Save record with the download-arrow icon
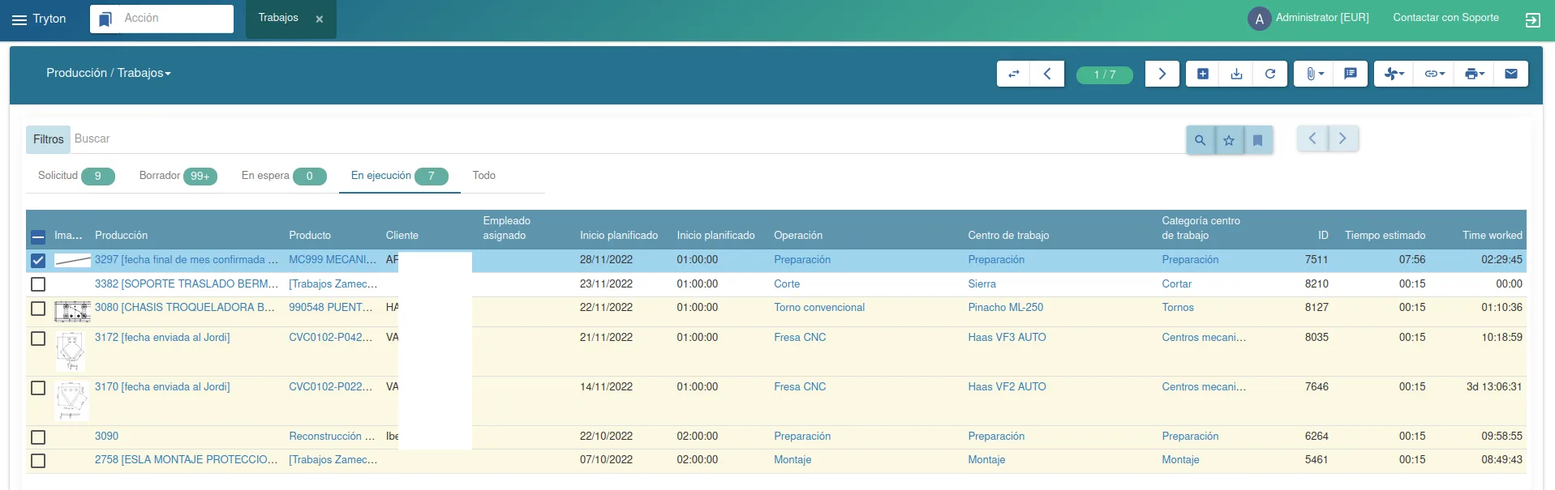 (1236, 74)
